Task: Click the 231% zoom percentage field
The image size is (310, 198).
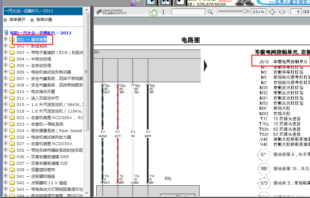Action: coord(259,12)
